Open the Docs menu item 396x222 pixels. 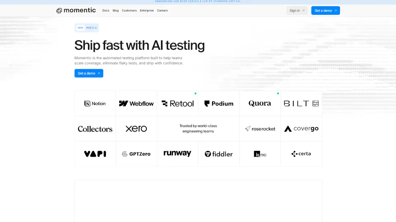pyautogui.click(x=106, y=11)
